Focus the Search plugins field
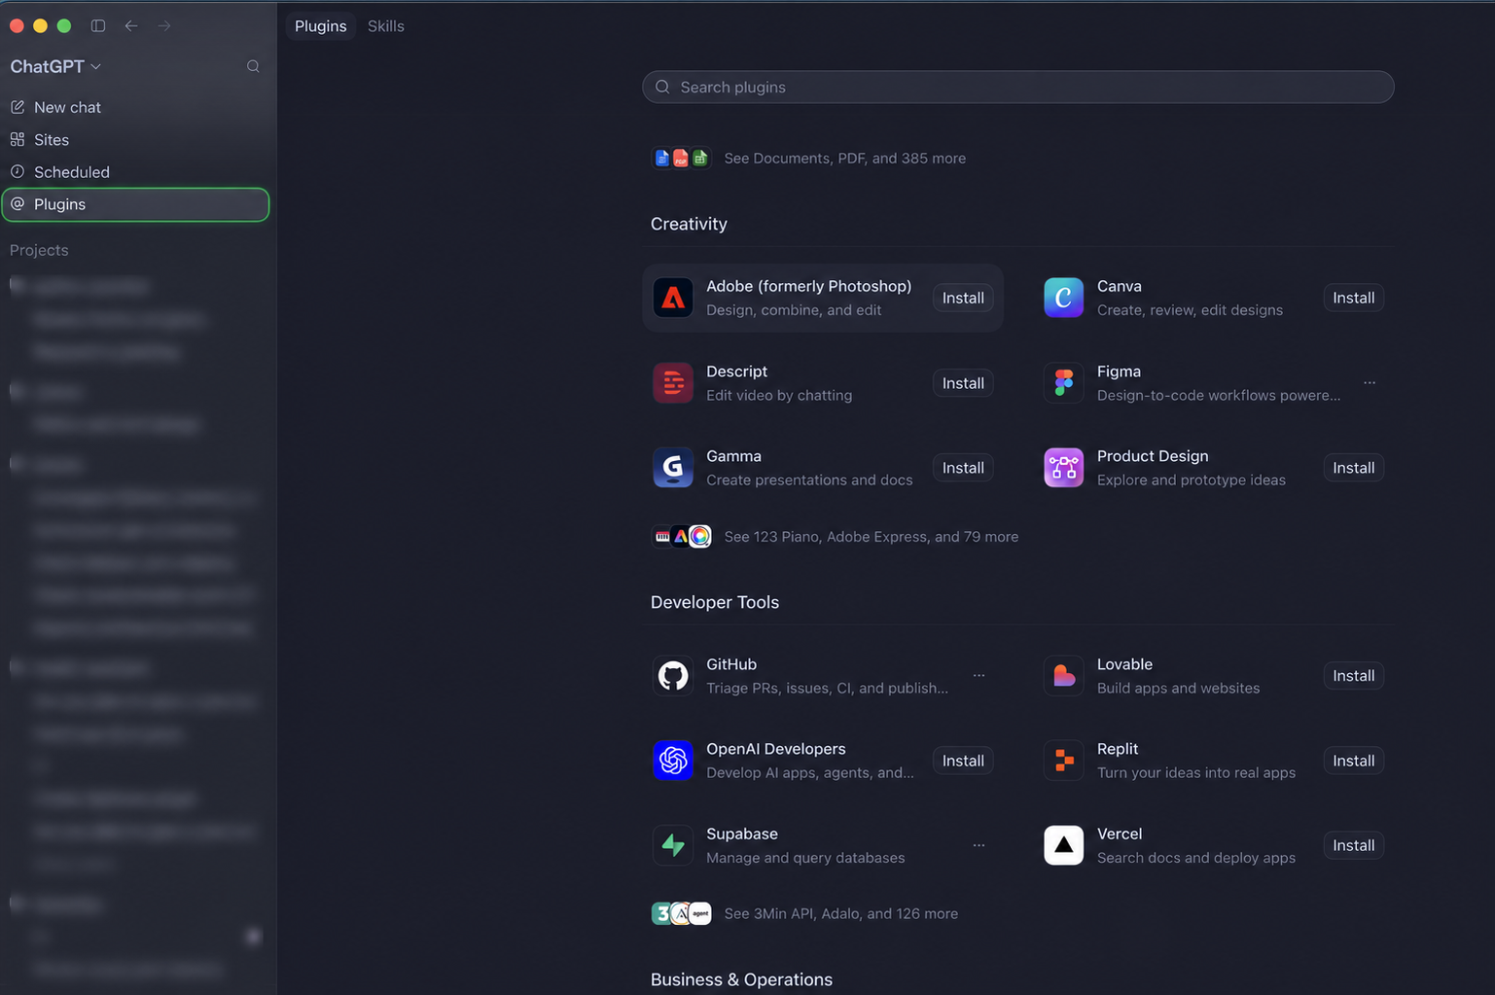 point(1017,87)
